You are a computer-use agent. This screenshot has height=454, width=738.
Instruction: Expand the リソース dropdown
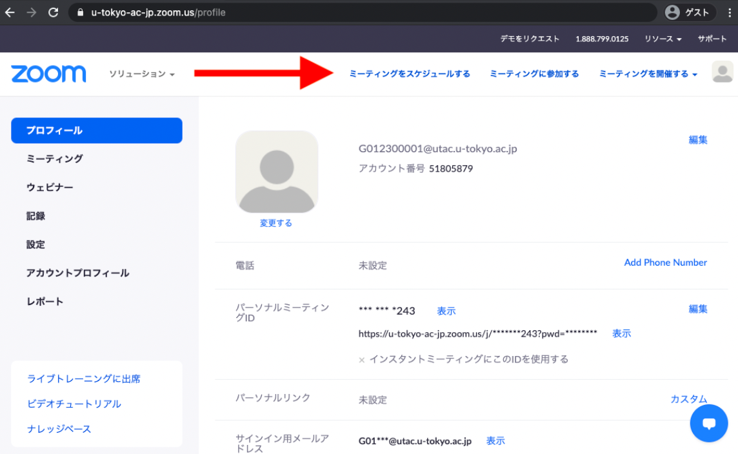663,39
